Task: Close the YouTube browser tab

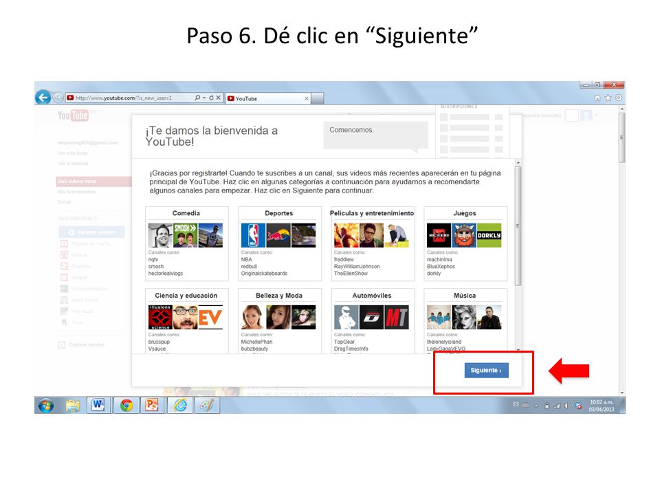Action: [307, 98]
